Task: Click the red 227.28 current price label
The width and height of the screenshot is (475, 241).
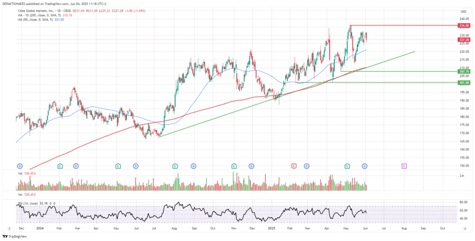Action: (x=464, y=39)
